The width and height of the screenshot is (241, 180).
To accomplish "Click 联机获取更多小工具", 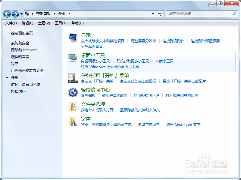I will pyautogui.click(x=133, y=61).
